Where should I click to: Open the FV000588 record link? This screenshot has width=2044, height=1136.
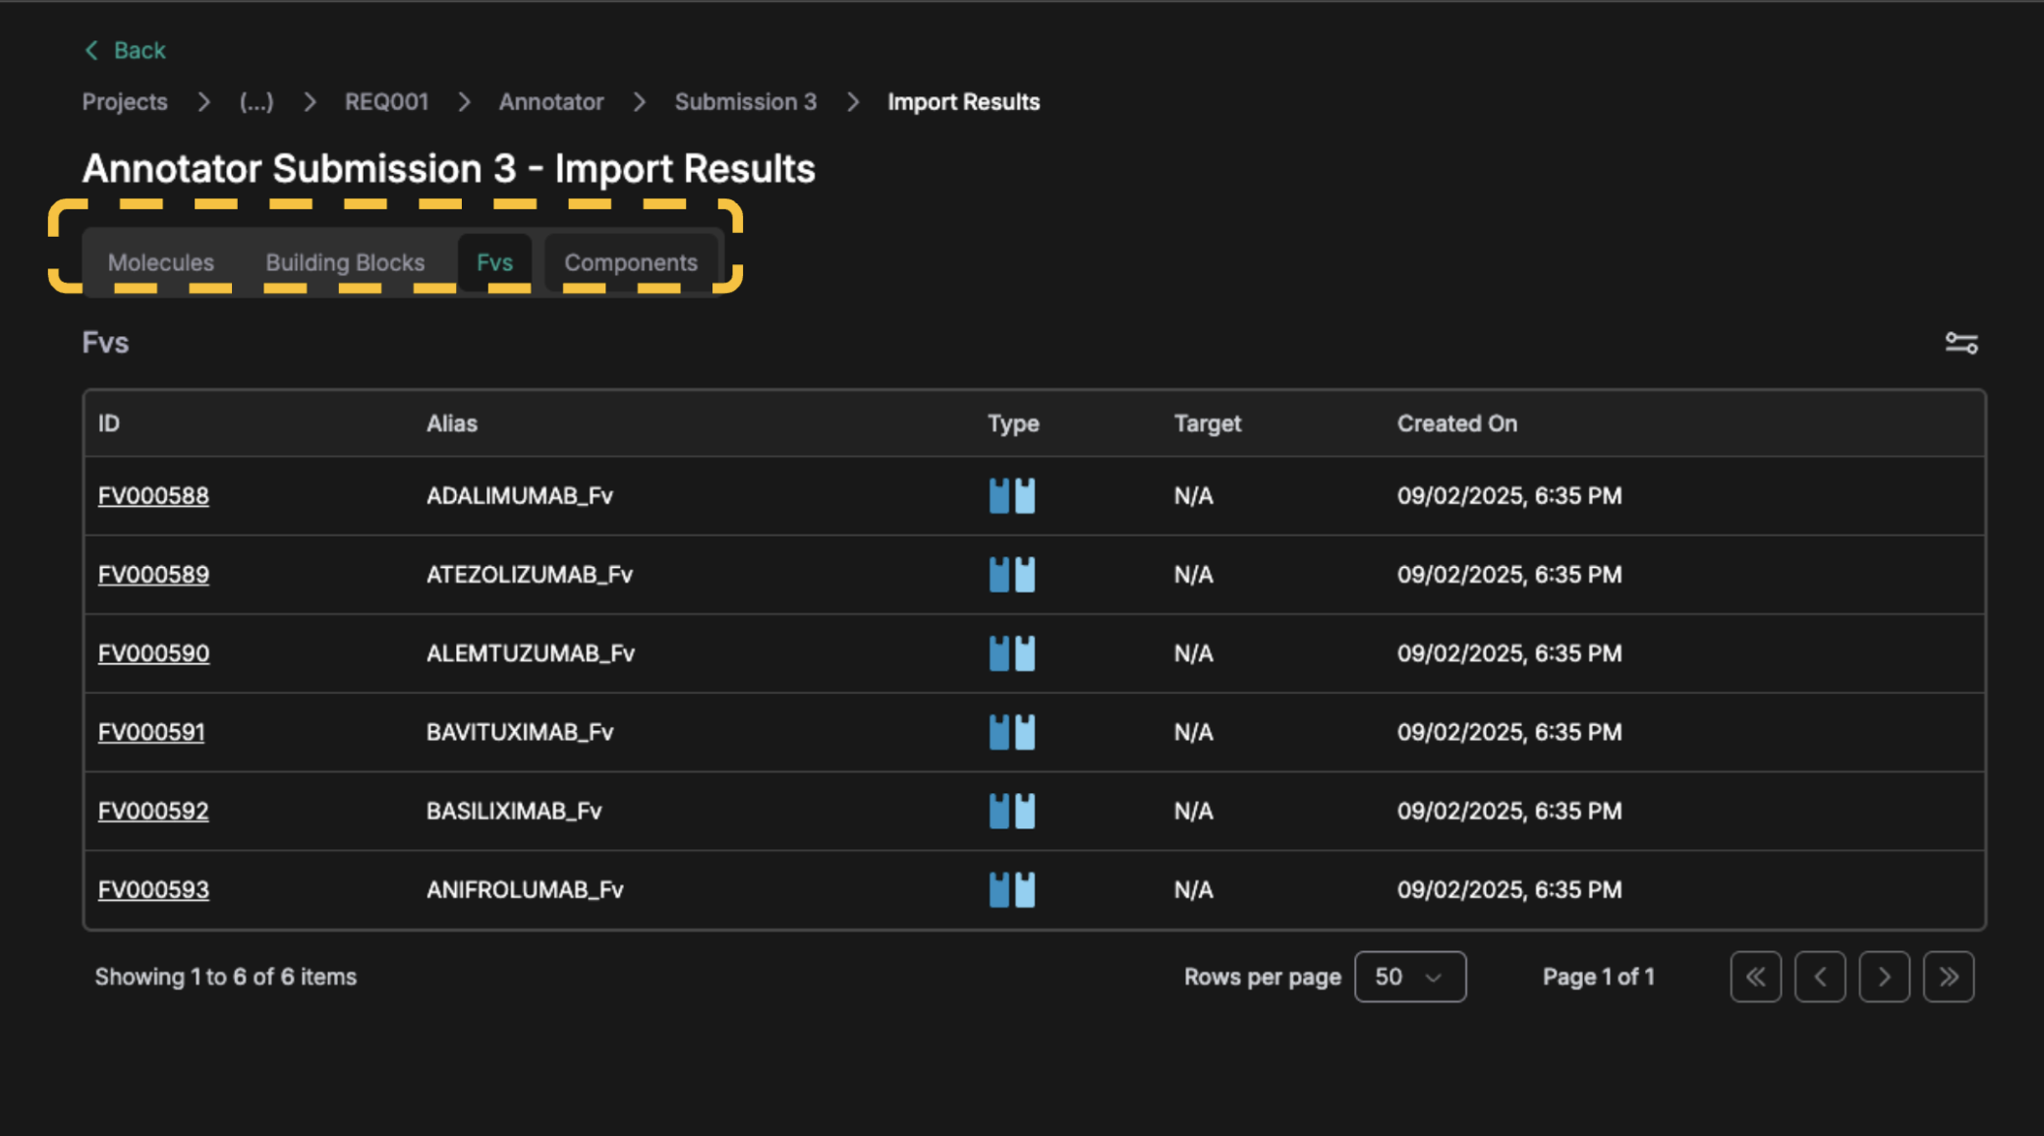pos(153,496)
